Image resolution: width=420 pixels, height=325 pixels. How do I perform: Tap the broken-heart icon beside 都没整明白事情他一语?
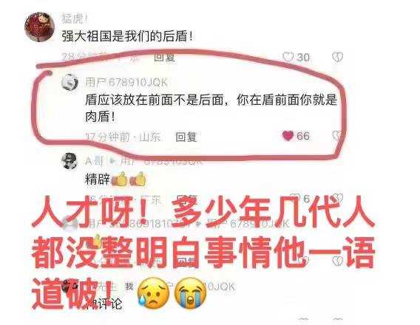coord(338,261)
